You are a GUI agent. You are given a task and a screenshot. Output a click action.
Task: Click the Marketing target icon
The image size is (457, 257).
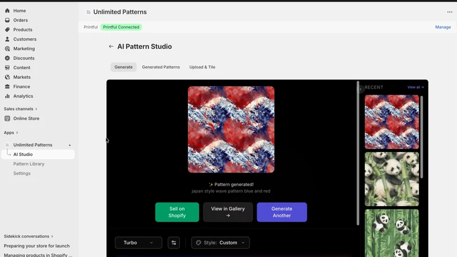click(7, 49)
